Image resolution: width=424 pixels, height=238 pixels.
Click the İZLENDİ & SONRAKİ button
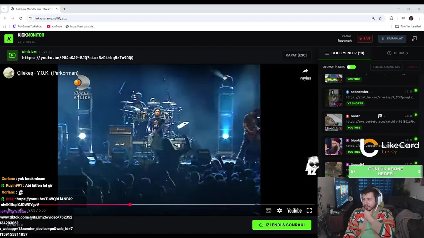click(282, 225)
